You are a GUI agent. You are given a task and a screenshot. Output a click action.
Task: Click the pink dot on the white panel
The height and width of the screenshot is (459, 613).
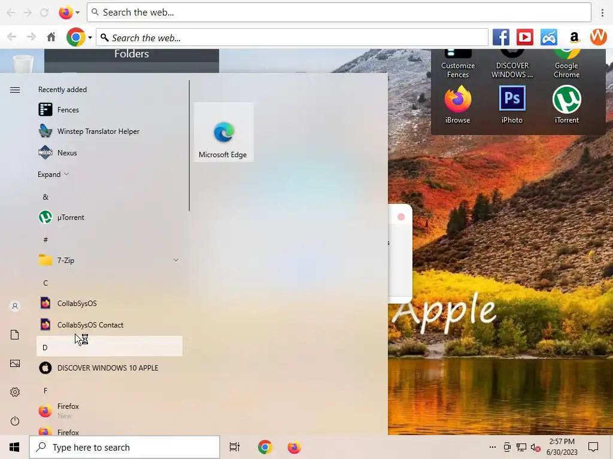[x=400, y=217]
